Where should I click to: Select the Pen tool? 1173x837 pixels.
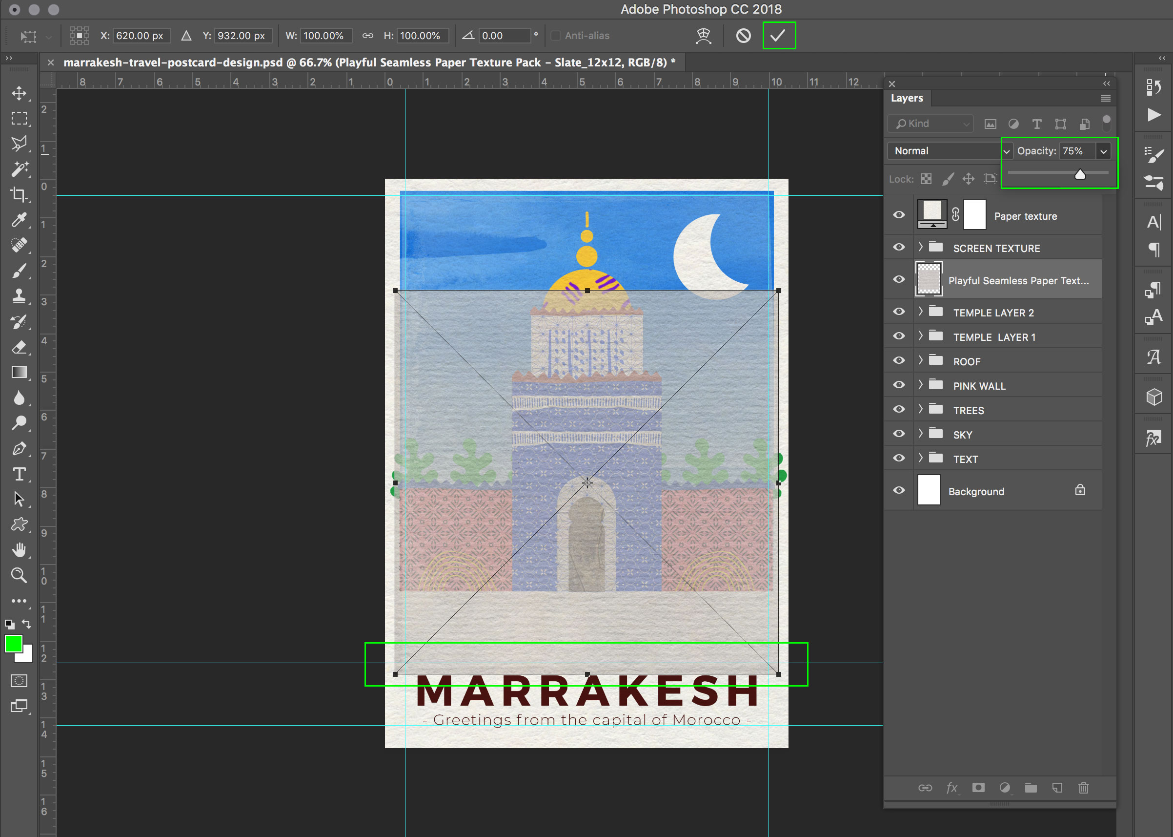point(19,448)
